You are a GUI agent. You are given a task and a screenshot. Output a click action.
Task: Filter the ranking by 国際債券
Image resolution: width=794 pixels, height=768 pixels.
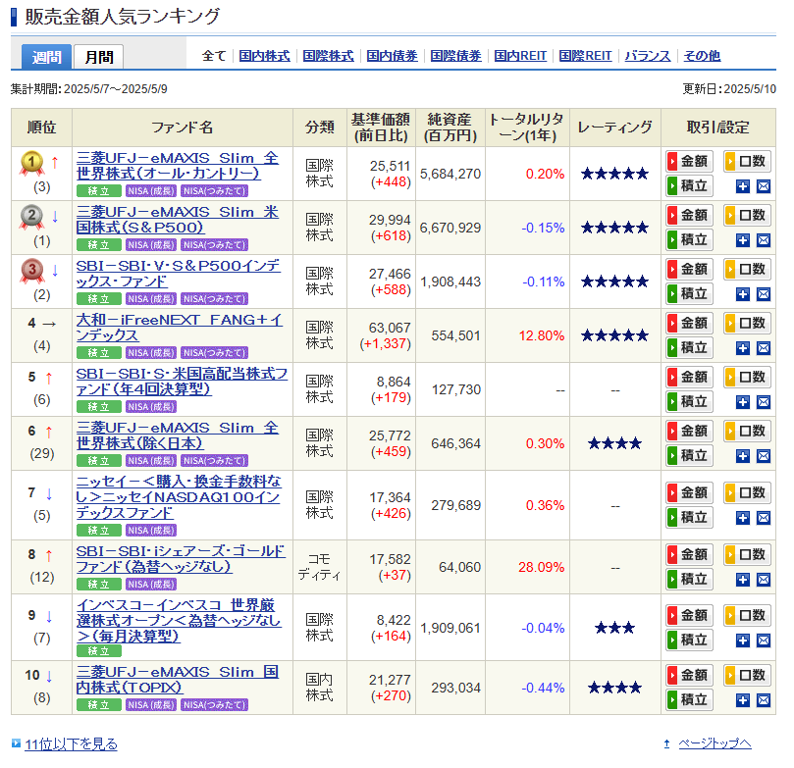[x=455, y=56]
